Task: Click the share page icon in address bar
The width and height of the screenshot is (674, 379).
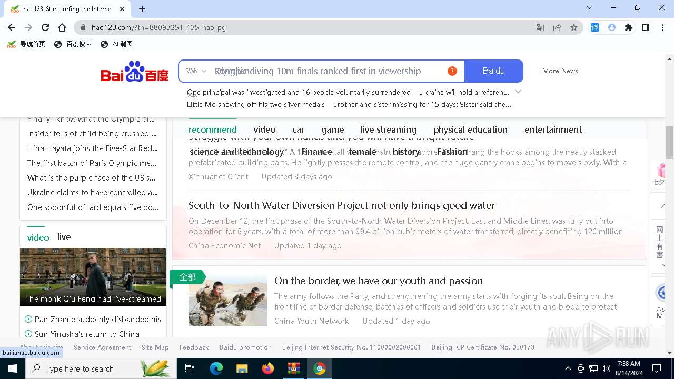Action: (x=557, y=27)
